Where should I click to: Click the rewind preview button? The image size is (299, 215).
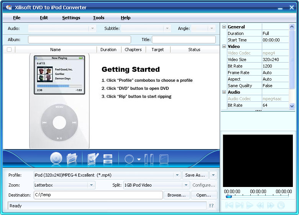click(x=260, y=205)
